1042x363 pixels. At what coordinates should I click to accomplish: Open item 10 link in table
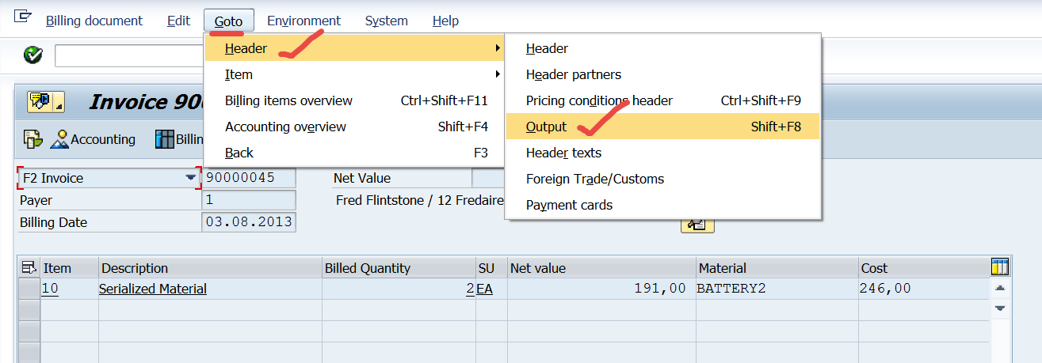pyautogui.click(x=50, y=289)
